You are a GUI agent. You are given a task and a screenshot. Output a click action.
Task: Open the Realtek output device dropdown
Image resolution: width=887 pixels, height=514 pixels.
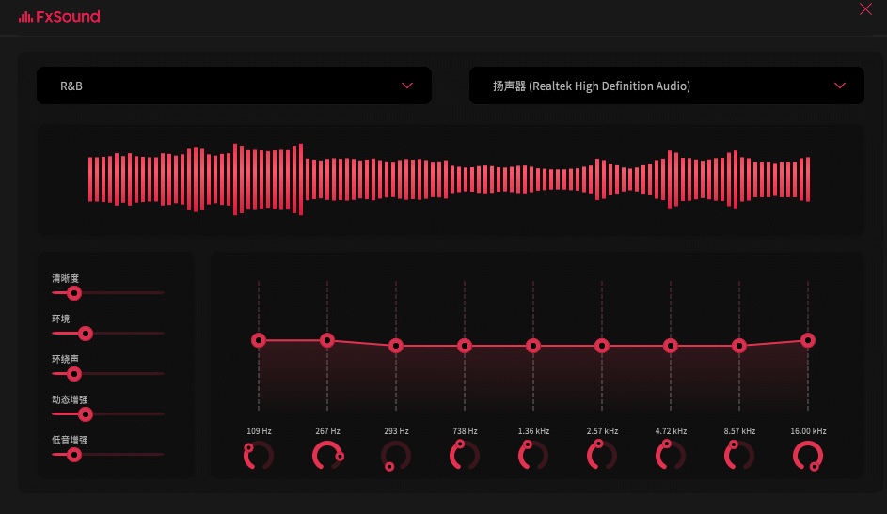tap(666, 86)
